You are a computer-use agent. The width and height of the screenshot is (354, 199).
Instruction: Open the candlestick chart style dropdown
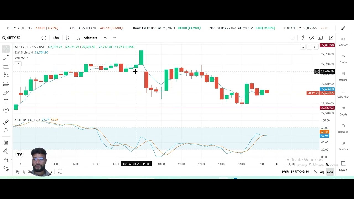tap(67, 38)
